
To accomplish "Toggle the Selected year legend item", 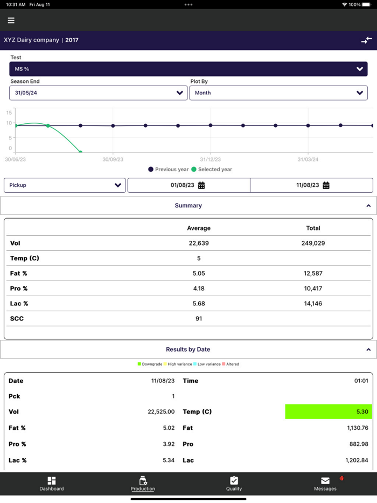I will point(212,170).
